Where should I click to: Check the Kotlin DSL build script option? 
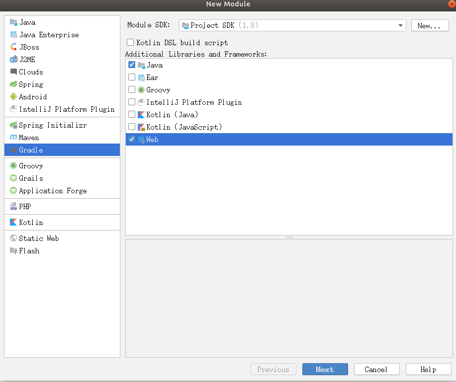130,42
